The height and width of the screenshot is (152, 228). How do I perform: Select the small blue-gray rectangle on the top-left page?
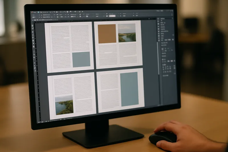tap(81, 60)
